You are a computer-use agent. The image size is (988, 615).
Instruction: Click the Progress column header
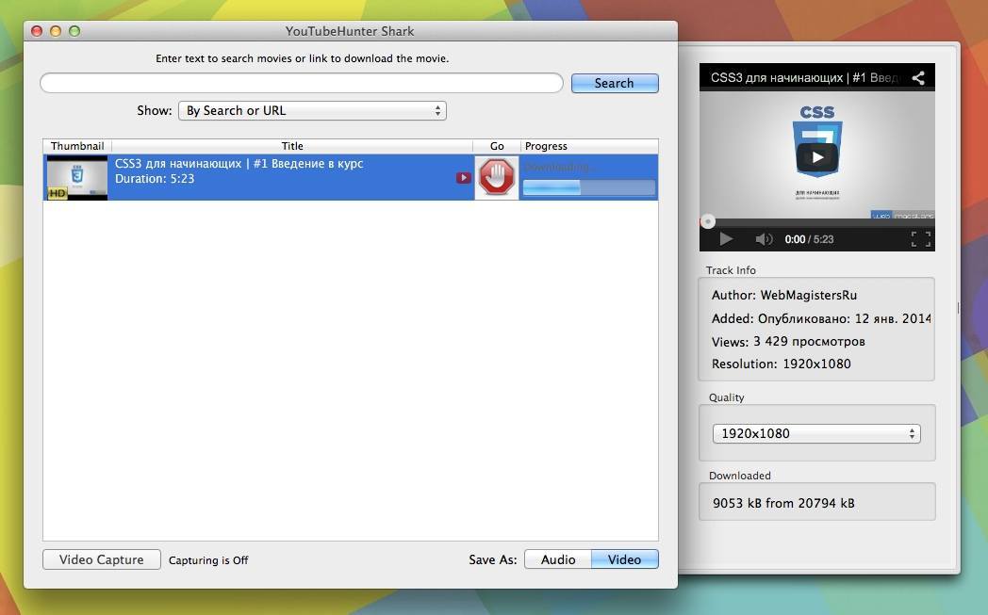[589, 146]
